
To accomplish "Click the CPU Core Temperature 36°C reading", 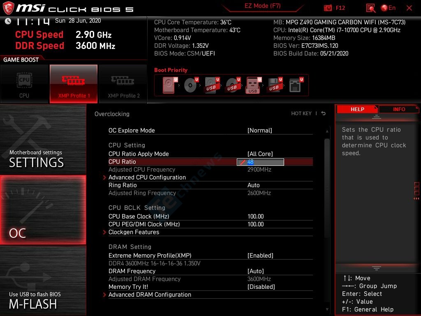I will coord(192,22).
